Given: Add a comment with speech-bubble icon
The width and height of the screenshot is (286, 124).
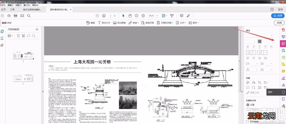Looking at the screenshot, I should tap(181, 16).
